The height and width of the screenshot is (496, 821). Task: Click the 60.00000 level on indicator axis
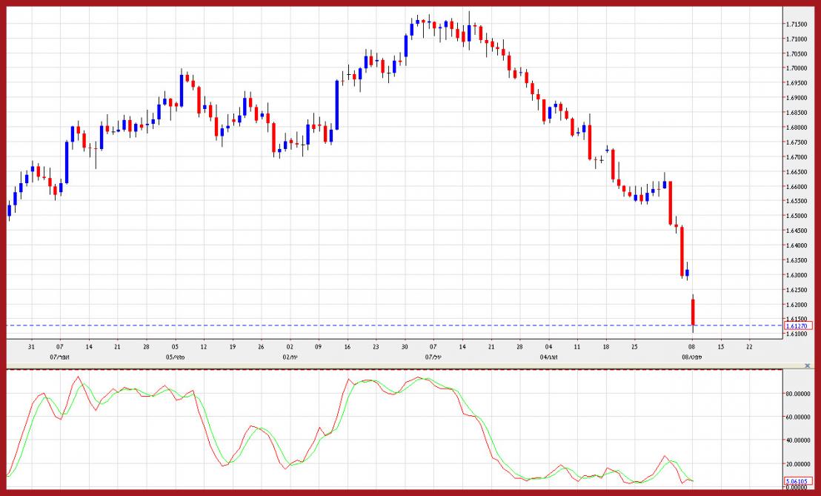point(799,417)
